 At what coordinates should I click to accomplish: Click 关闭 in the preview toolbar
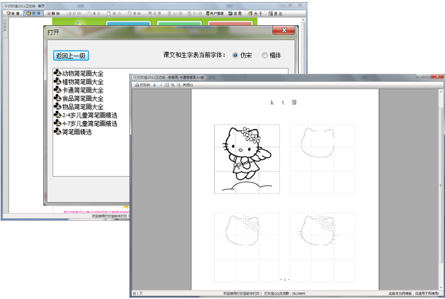pyautogui.click(x=188, y=85)
